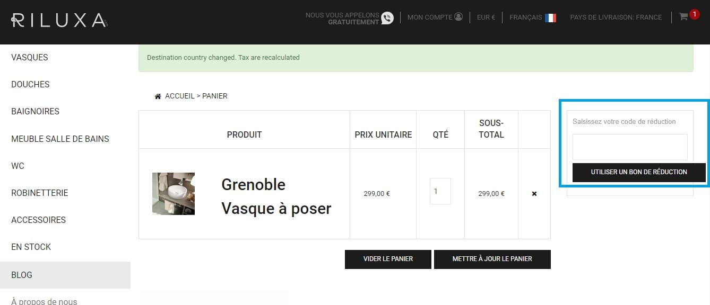Screen dimensions: 710x305
Task: Select ROBINETTERIE from the sidebar menu
Action: tap(39, 193)
